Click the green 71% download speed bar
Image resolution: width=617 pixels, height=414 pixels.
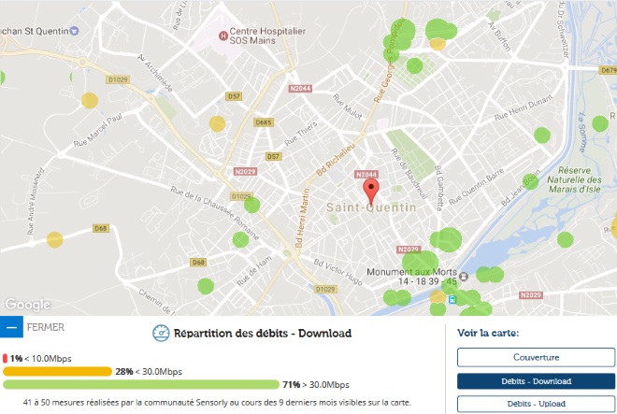click(x=141, y=384)
